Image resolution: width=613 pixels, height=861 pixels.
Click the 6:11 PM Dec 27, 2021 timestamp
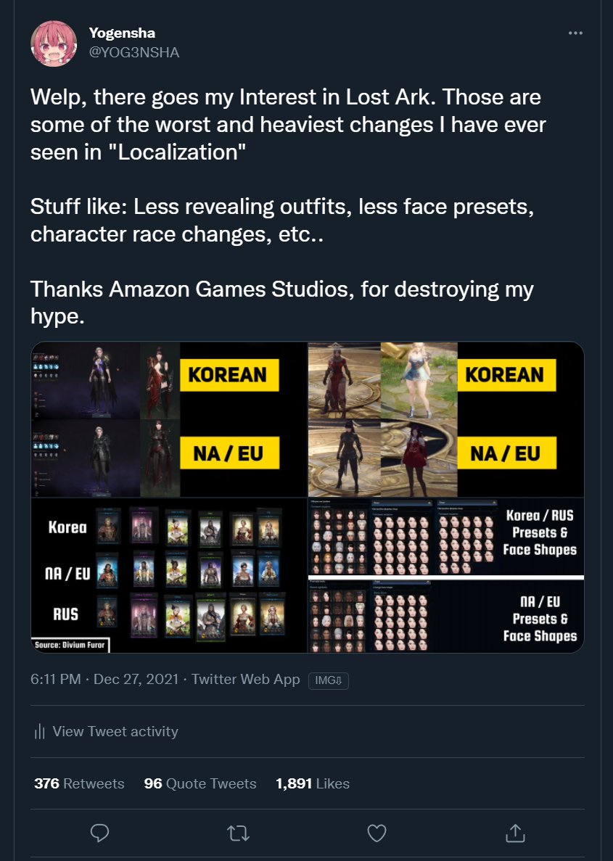coord(106,680)
